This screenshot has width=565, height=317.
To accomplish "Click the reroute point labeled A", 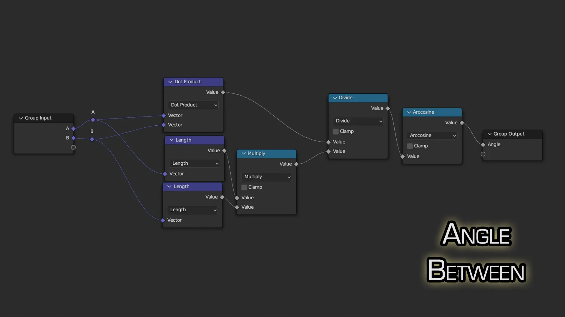I will click(93, 120).
